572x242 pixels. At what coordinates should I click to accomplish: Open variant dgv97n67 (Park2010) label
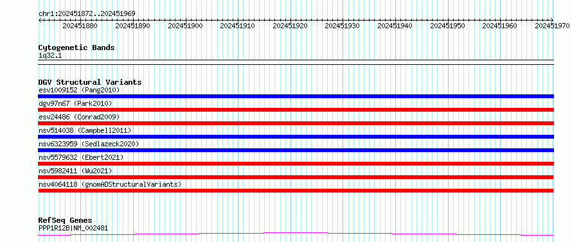click(75, 103)
